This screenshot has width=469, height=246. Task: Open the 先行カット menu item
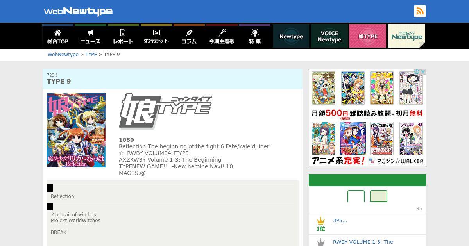(156, 36)
